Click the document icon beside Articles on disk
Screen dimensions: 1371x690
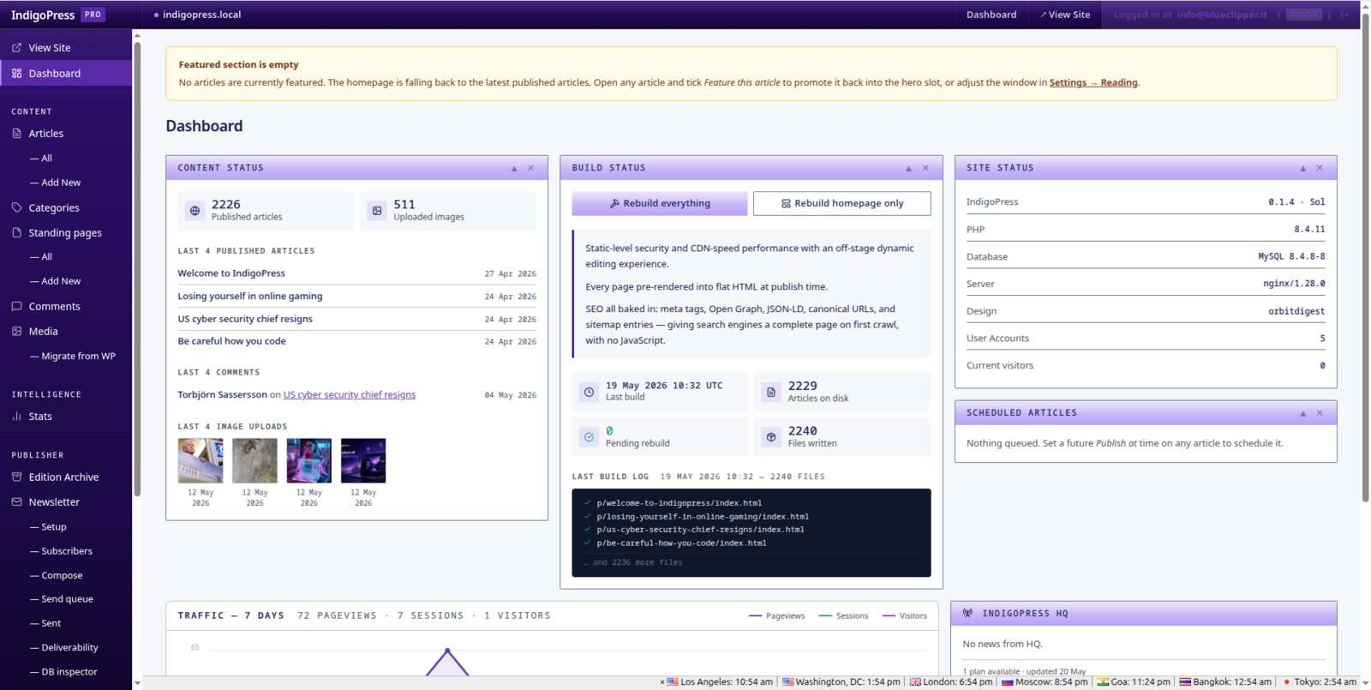pyautogui.click(x=771, y=391)
